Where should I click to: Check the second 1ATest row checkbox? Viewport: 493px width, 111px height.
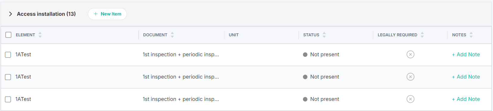pyautogui.click(x=8, y=77)
